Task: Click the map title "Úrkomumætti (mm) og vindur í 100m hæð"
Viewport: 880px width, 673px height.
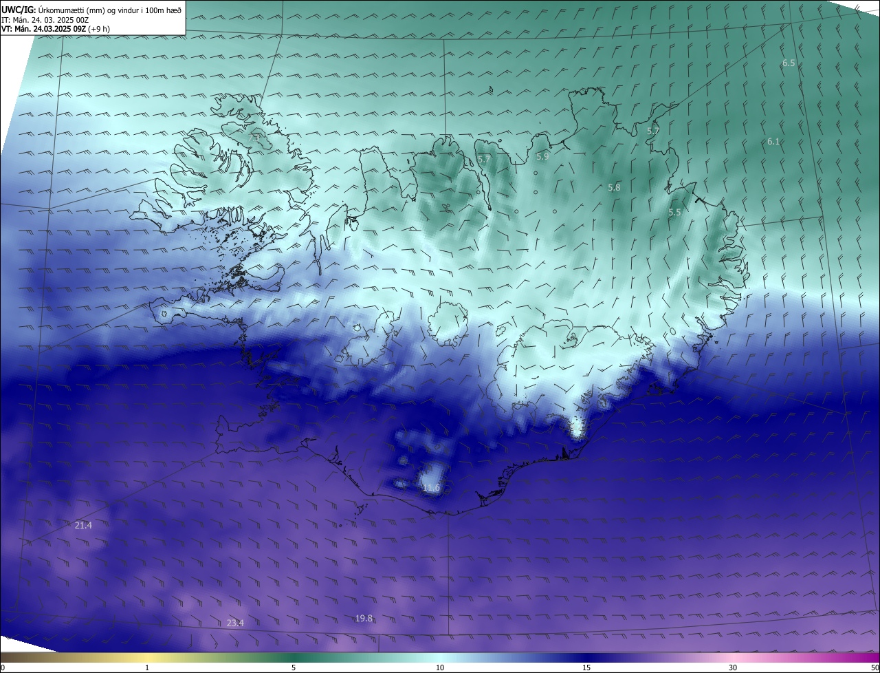Action: coord(109,11)
